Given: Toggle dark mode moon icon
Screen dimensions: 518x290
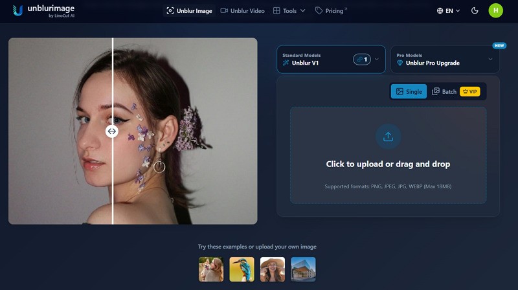Looking at the screenshot, I should [475, 11].
